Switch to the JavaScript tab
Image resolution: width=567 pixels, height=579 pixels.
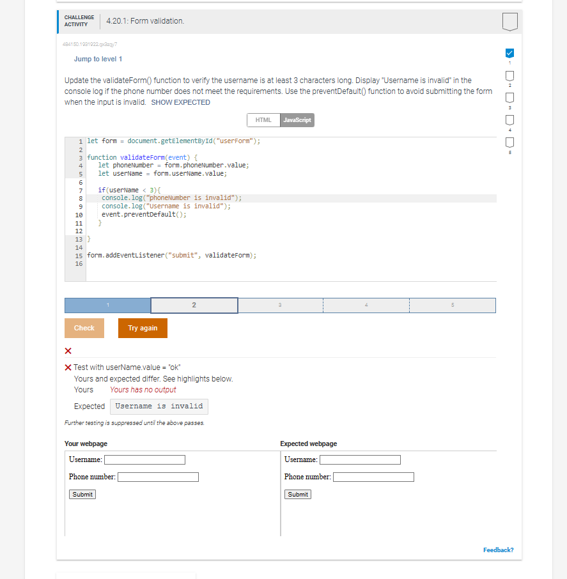pos(298,120)
